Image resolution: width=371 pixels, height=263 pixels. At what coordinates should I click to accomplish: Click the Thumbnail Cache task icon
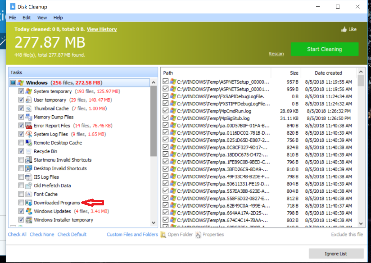click(x=29, y=109)
